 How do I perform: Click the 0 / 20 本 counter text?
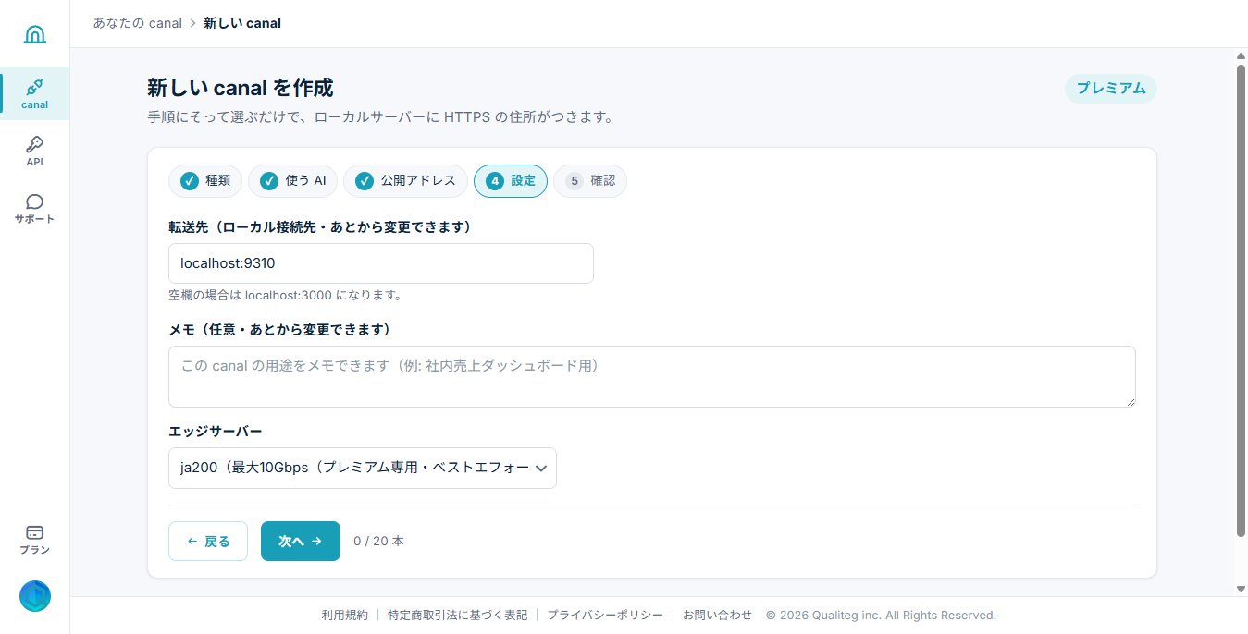(x=378, y=542)
